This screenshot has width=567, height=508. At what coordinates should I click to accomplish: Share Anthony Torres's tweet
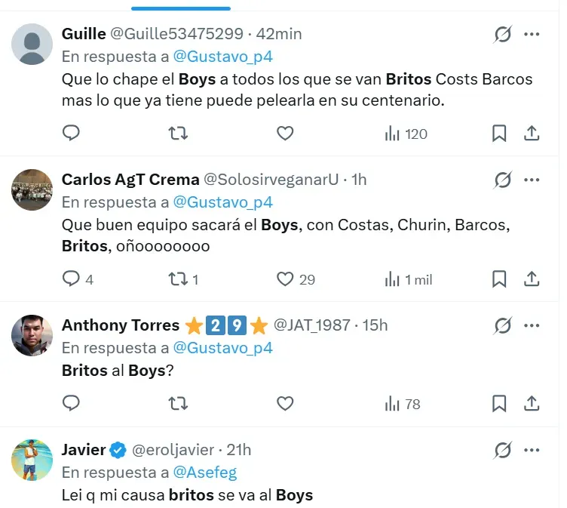coord(532,404)
